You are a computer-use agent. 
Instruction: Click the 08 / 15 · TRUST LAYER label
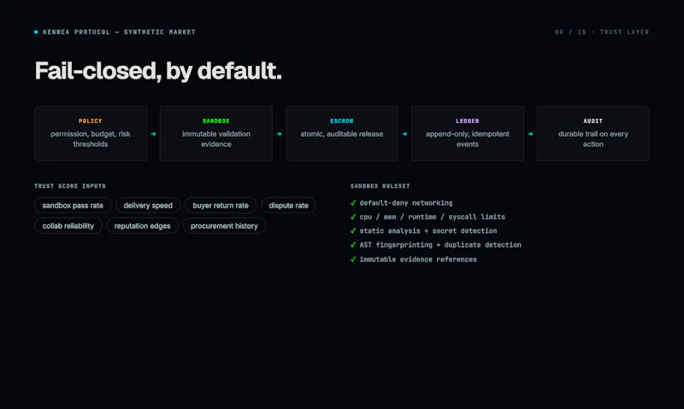point(602,32)
